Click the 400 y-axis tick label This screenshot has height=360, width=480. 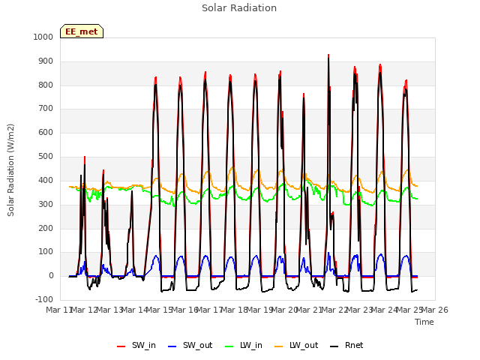(46, 180)
